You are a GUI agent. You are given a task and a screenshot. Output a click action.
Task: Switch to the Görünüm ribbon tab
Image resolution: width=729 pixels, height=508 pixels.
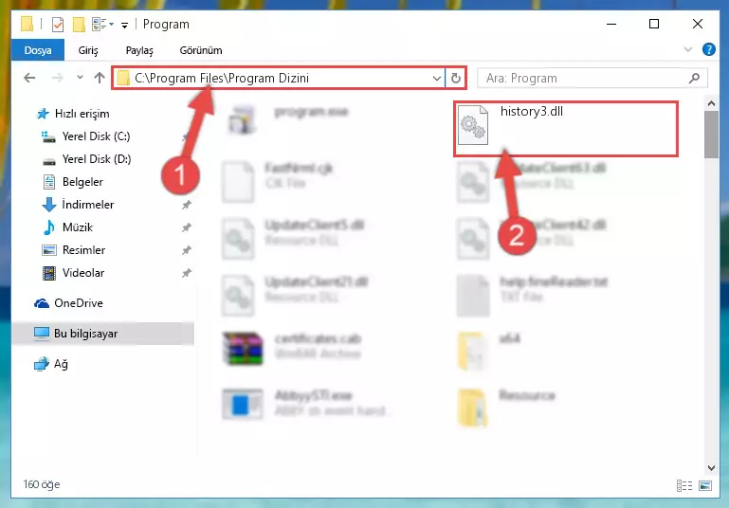[x=201, y=50]
